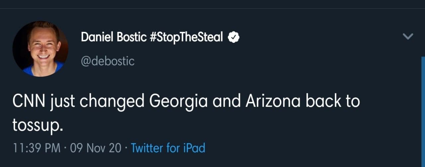Click the verified checkmark badge
The height and width of the screenshot is (167, 425).
pos(234,38)
